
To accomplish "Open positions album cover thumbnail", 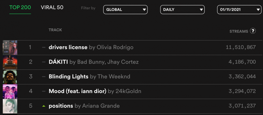I will [10, 106].
